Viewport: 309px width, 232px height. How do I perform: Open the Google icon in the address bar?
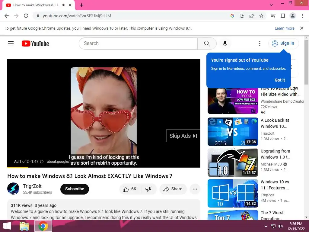tap(232, 16)
